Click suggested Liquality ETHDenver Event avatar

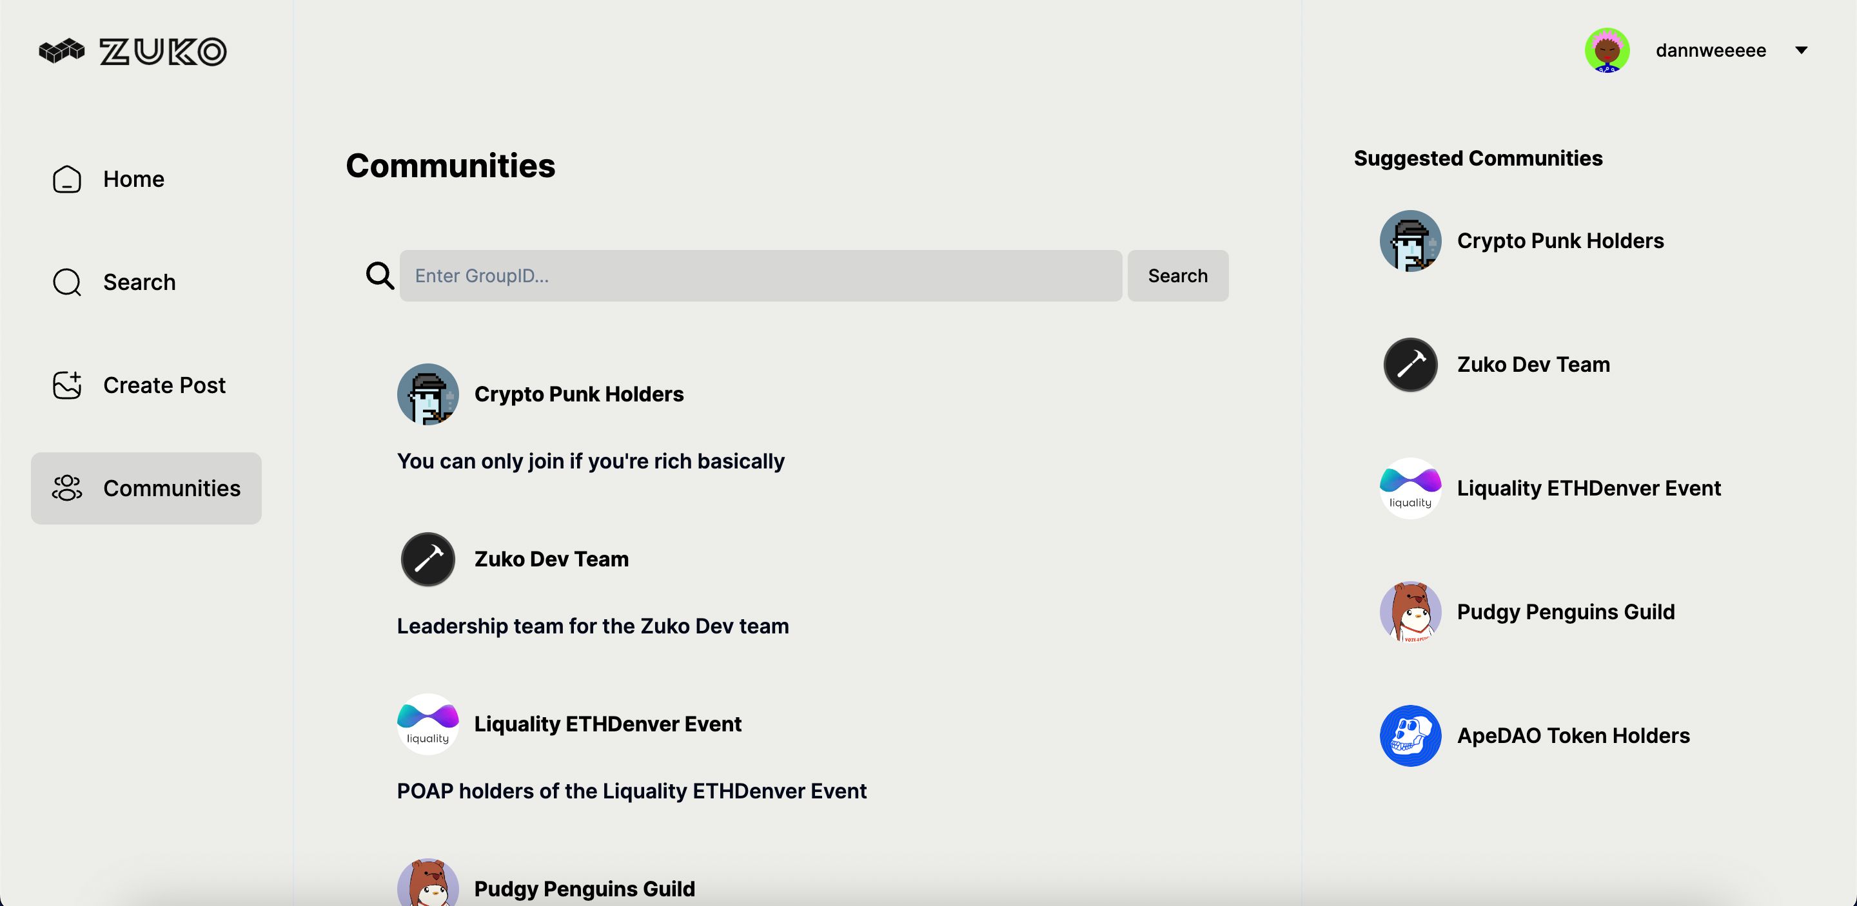click(1411, 489)
